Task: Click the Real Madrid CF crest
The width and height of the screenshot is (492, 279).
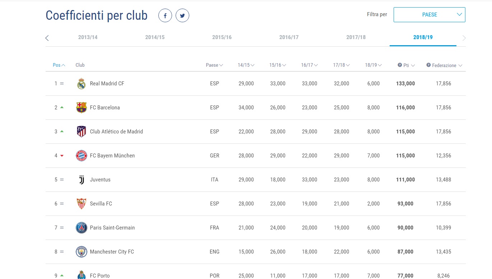Action: [x=82, y=84]
